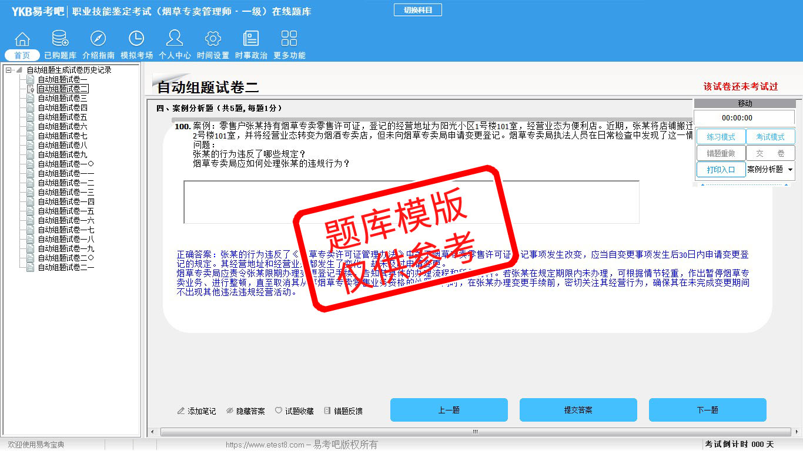The width and height of the screenshot is (803, 451).
Task: Open the 时事政治 news icon
Action: (x=251, y=40)
